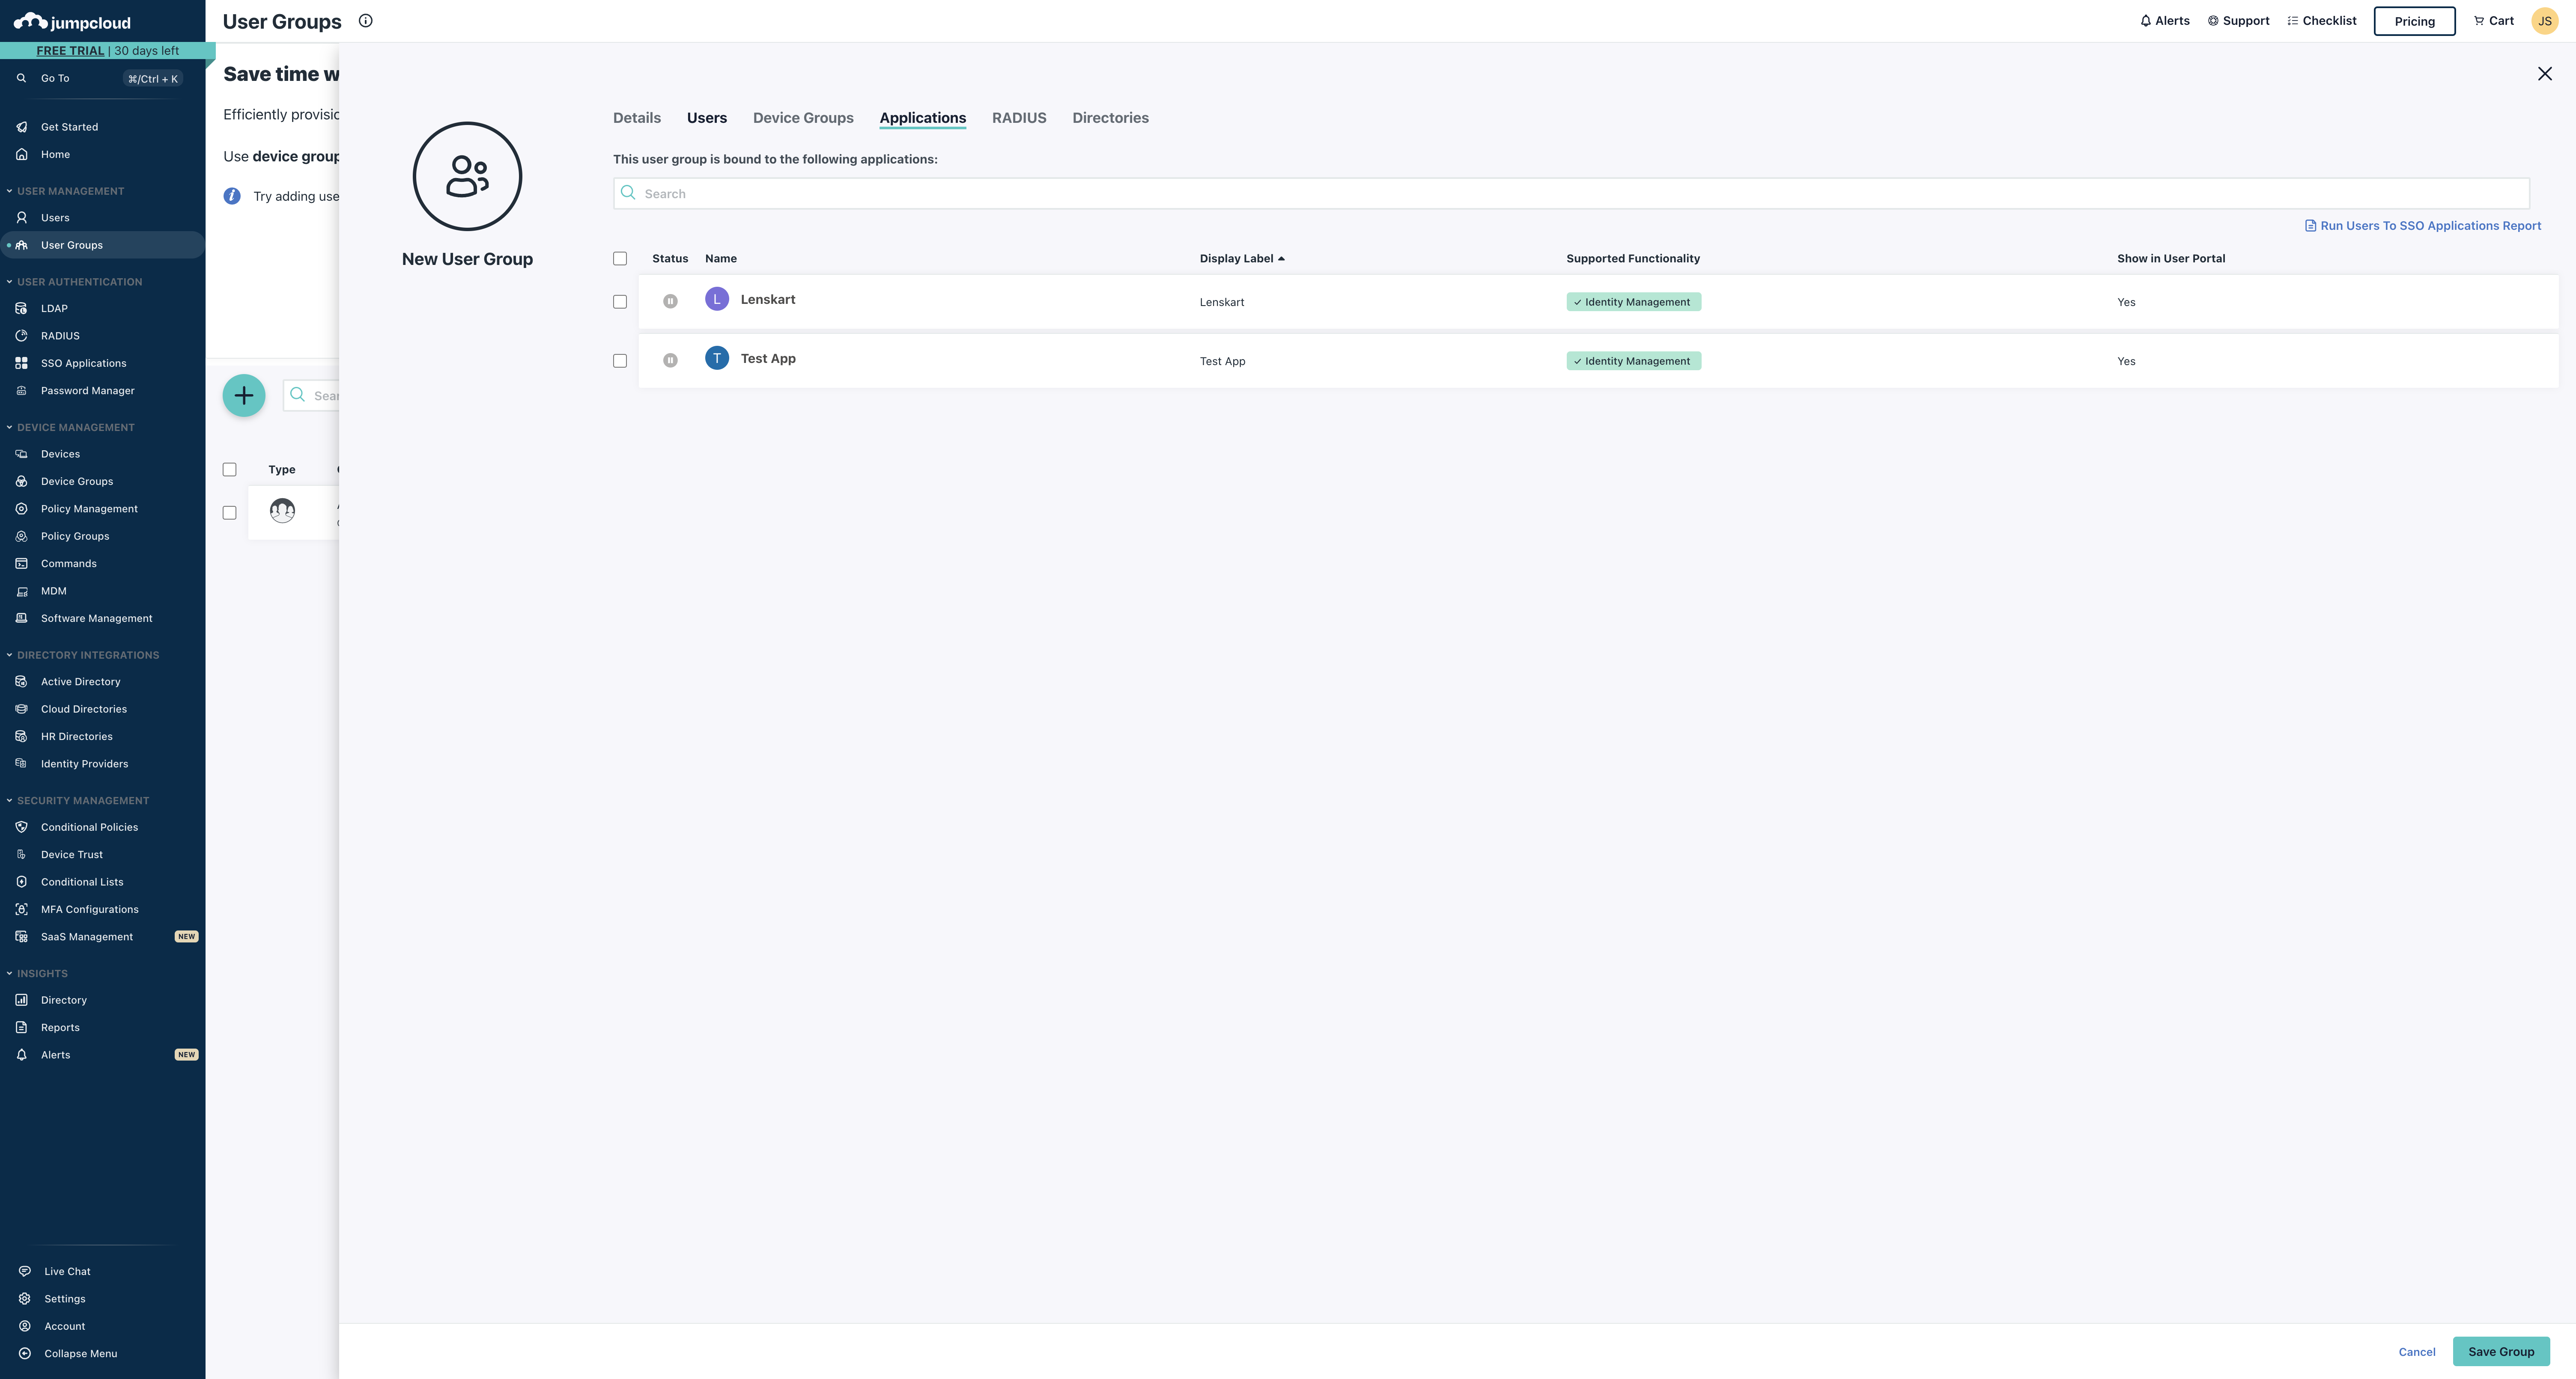Click the Devices icon in sidebar
This screenshot has height=1379, width=2576.
click(21, 454)
